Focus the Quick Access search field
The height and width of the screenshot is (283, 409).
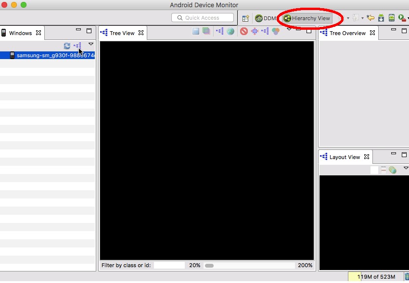(203, 18)
